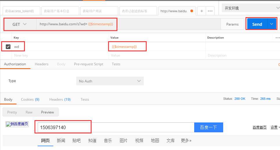The image size is (280, 150).
Task: Select the http://www.baidu request tab
Action: pyautogui.click(x=177, y=11)
